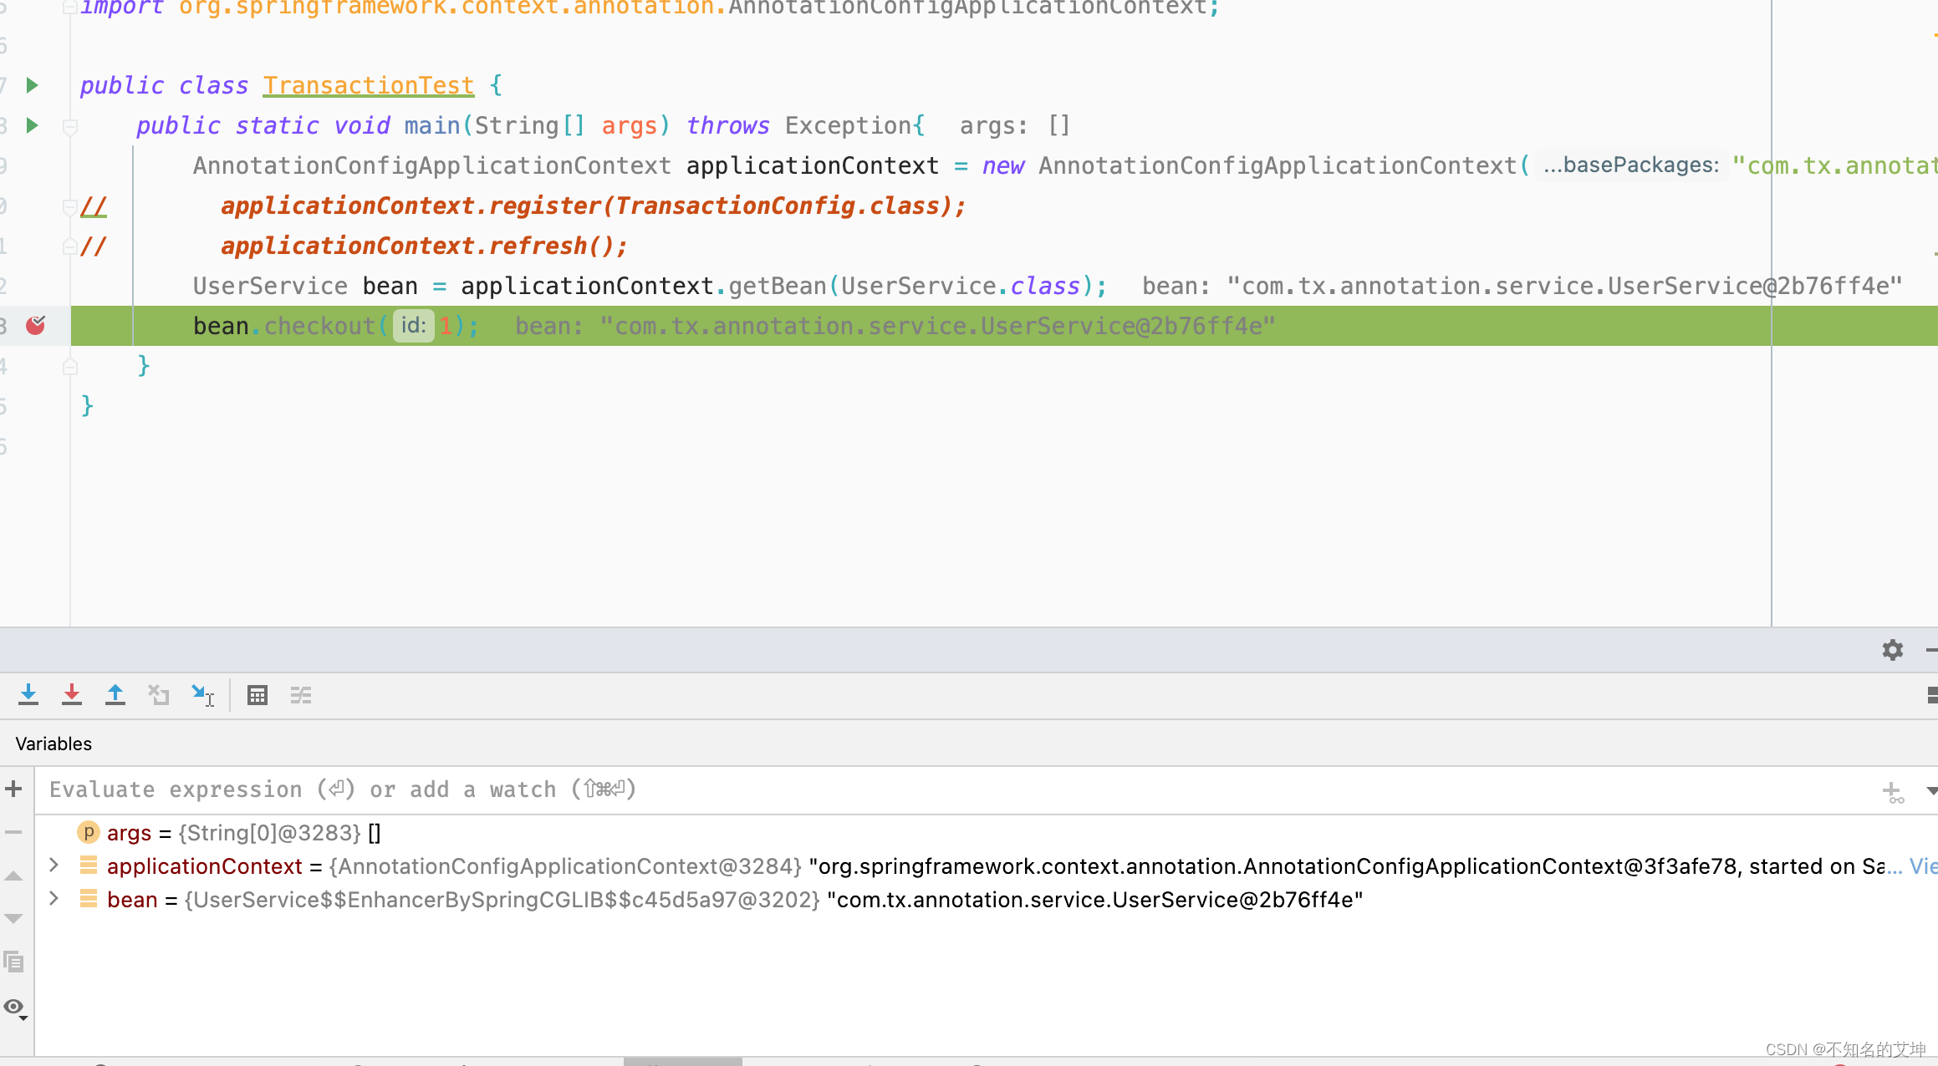Click the applicationContext field icon

(89, 865)
